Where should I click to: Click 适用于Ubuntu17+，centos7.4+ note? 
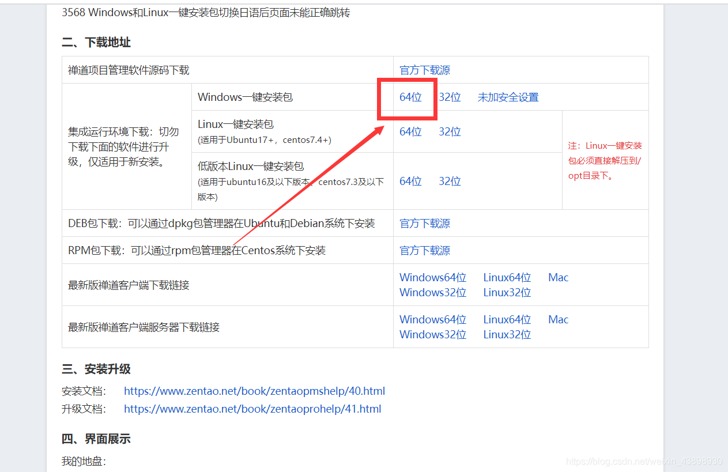tap(264, 140)
